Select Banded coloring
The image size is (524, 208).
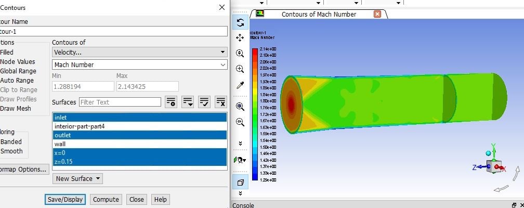pyautogui.click(x=11, y=141)
